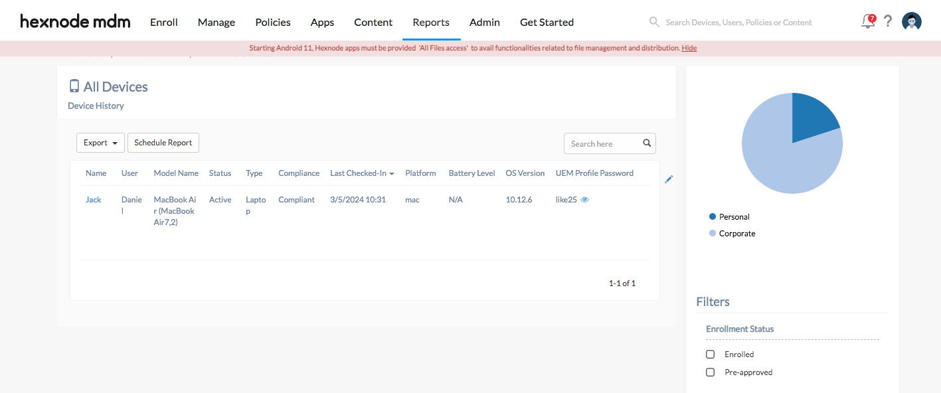Open the Get Started tab
This screenshot has width=941, height=393.
click(x=547, y=22)
